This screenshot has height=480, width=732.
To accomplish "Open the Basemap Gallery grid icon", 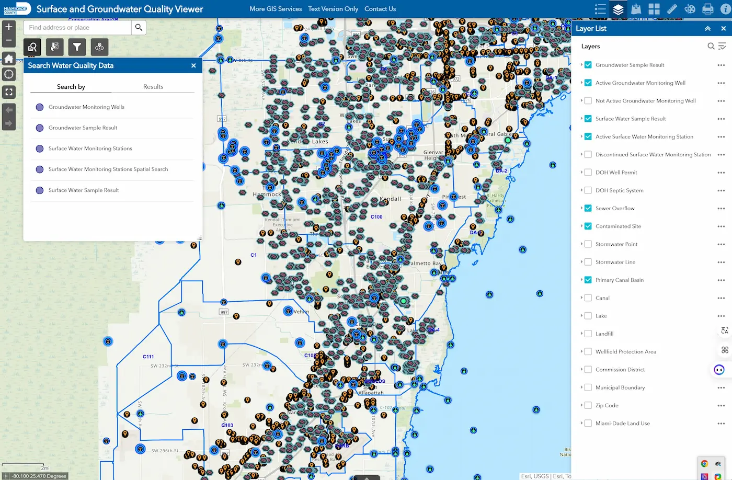I will coord(654,9).
